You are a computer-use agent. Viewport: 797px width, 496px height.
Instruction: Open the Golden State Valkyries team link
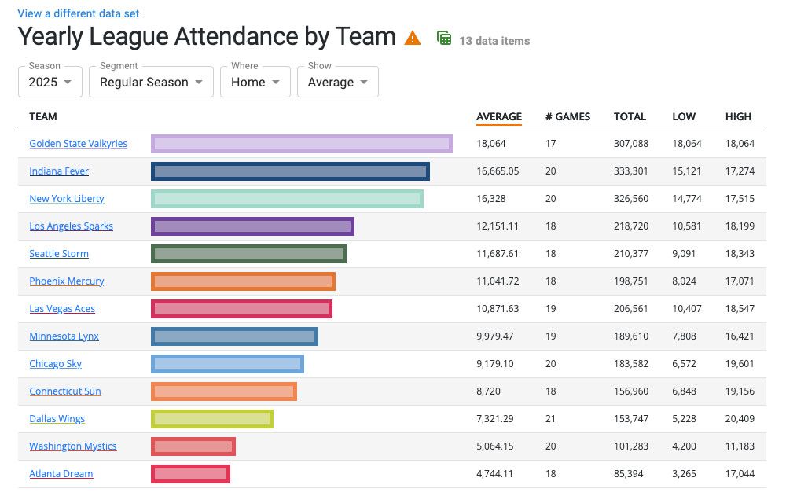tap(78, 144)
